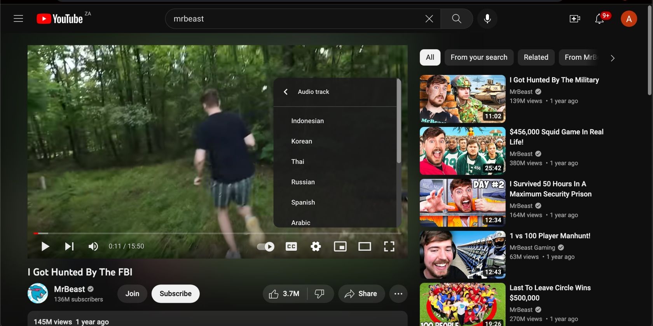Play the video
The image size is (653, 326).
(45, 246)
